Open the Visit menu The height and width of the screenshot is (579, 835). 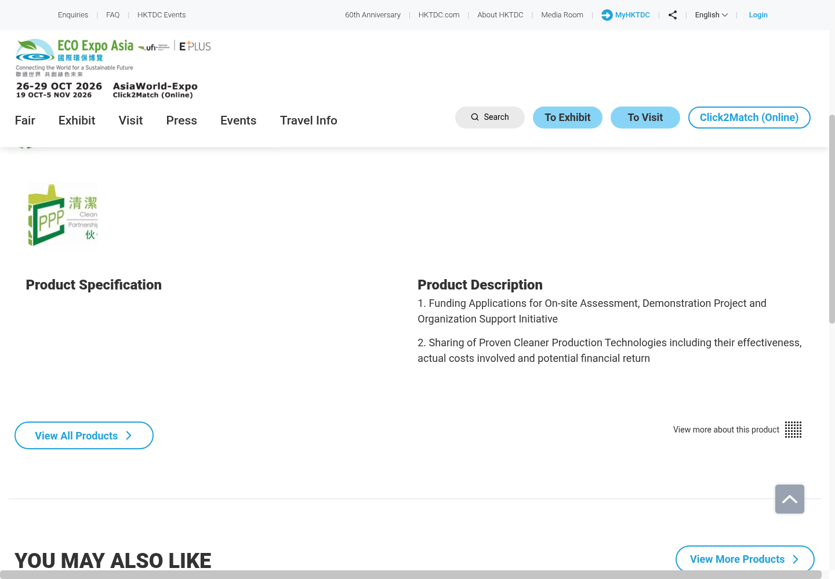point(130,120)
